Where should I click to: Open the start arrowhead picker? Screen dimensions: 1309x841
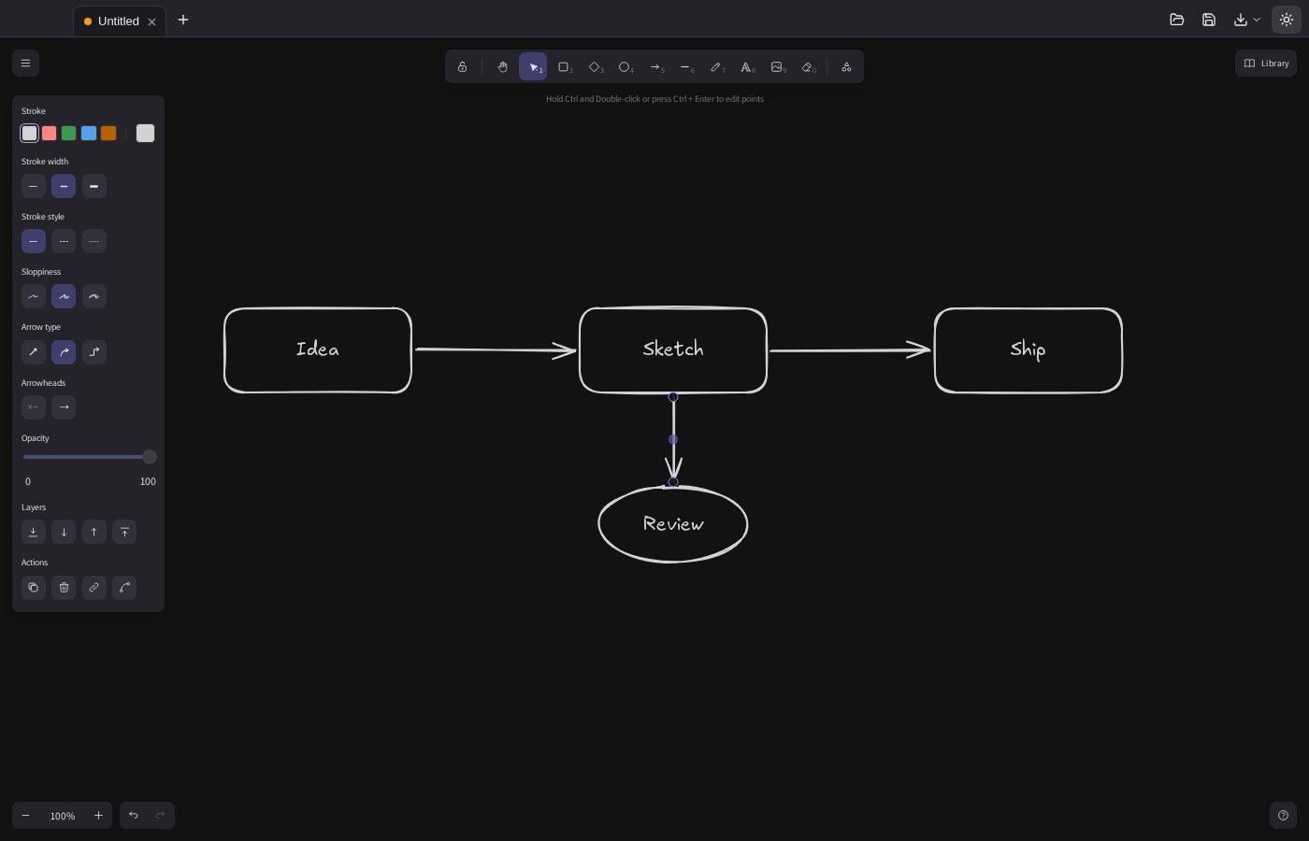click(x=34, y=407)
